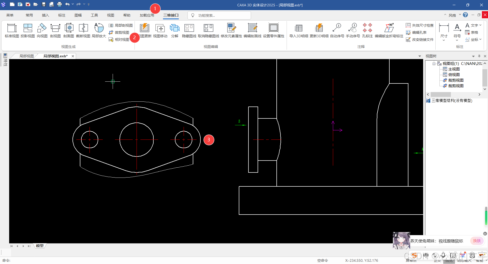Switch to the 帮助 ribbon tab

click(127, 15)
